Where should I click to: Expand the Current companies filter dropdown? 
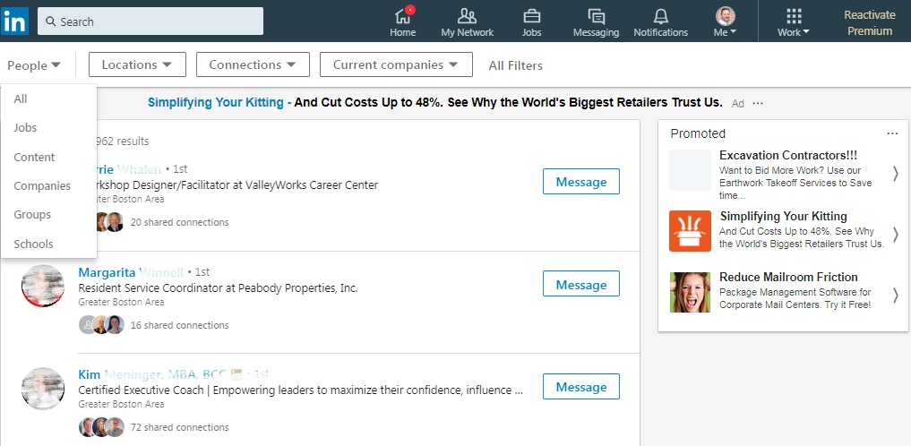coord(395,64)
